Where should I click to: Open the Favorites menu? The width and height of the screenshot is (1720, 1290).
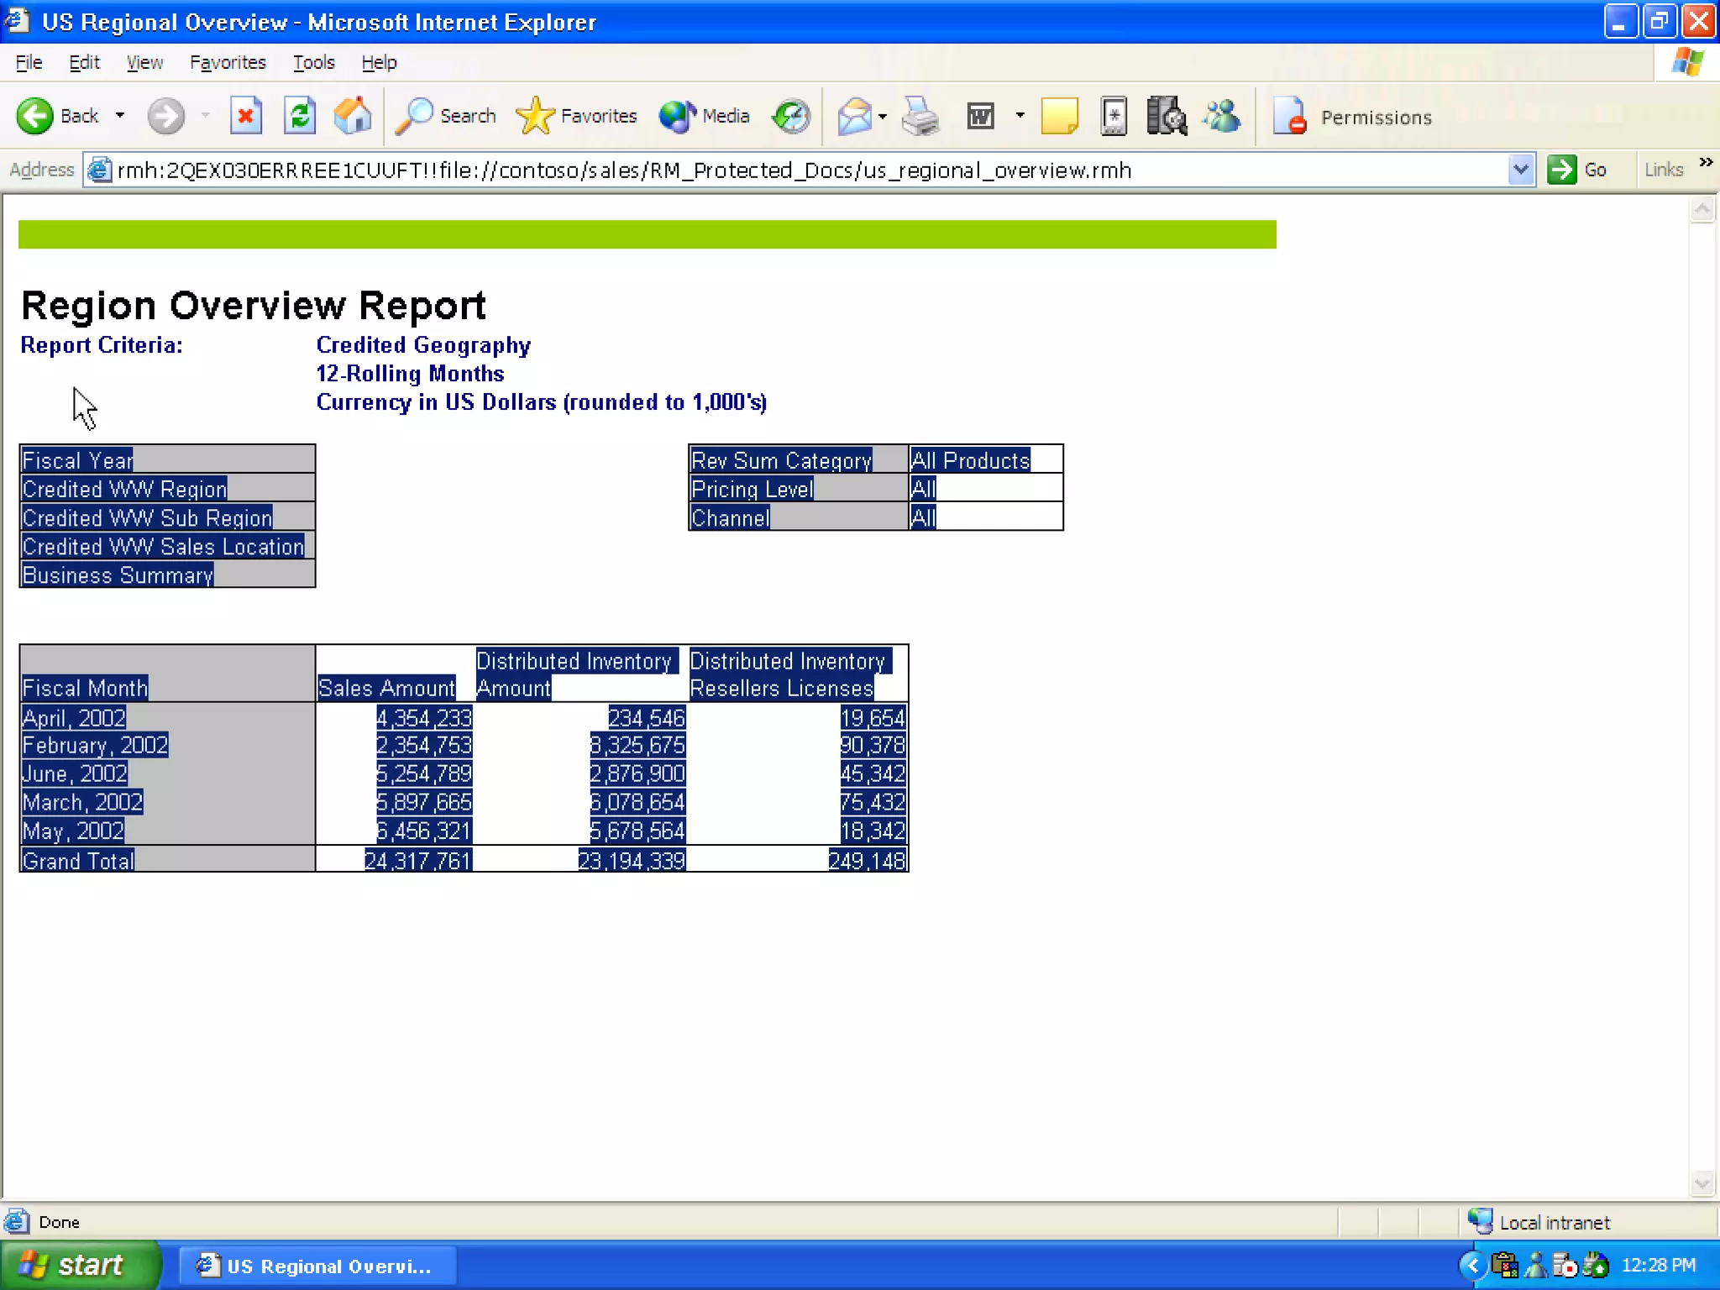(x=227, y=62)
